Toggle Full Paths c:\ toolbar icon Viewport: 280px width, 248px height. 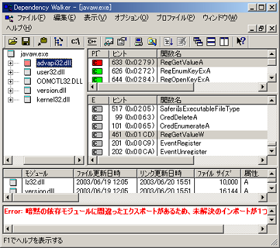(75, 42)
